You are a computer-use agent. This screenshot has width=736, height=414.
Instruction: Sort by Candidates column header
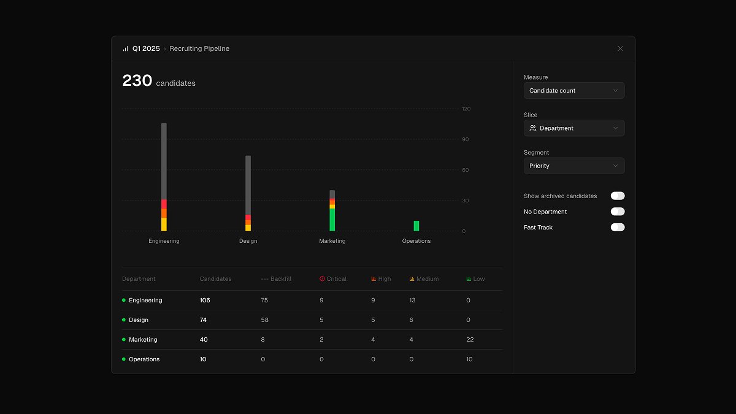[216, 278]
